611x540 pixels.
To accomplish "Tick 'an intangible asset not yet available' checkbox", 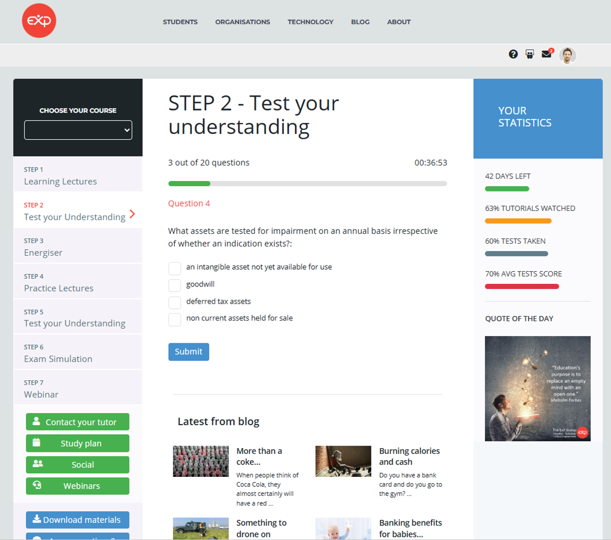I will tap(175, 268).
